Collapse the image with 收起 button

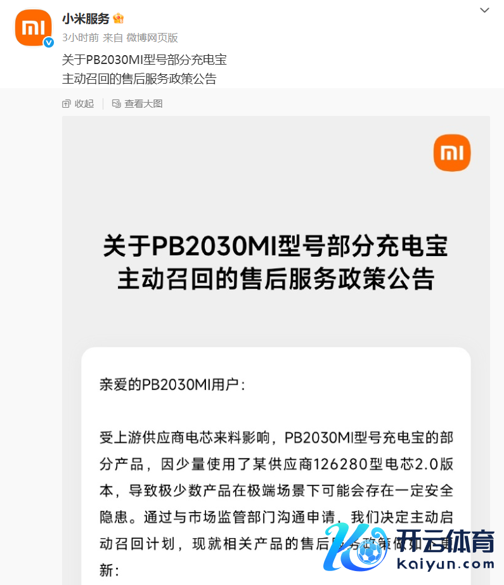pos(78,104)
